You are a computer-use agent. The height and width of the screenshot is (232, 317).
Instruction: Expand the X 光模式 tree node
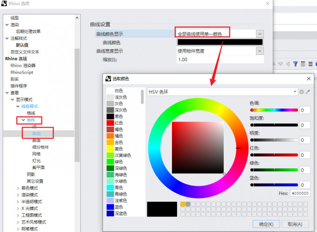18,209
